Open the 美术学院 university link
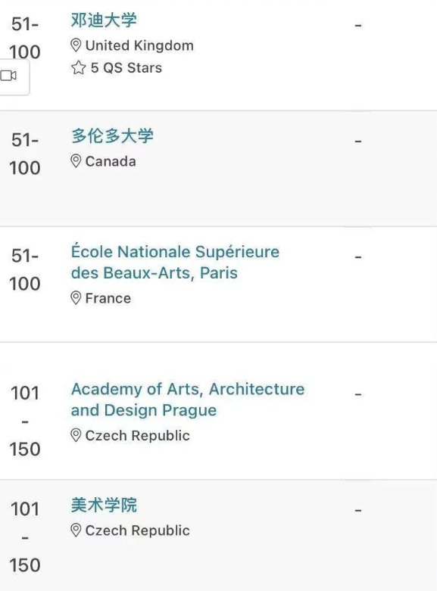 pyautogui.click(x=104, y=505)
